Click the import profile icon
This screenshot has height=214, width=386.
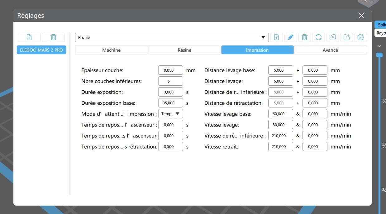coord(332,37)
